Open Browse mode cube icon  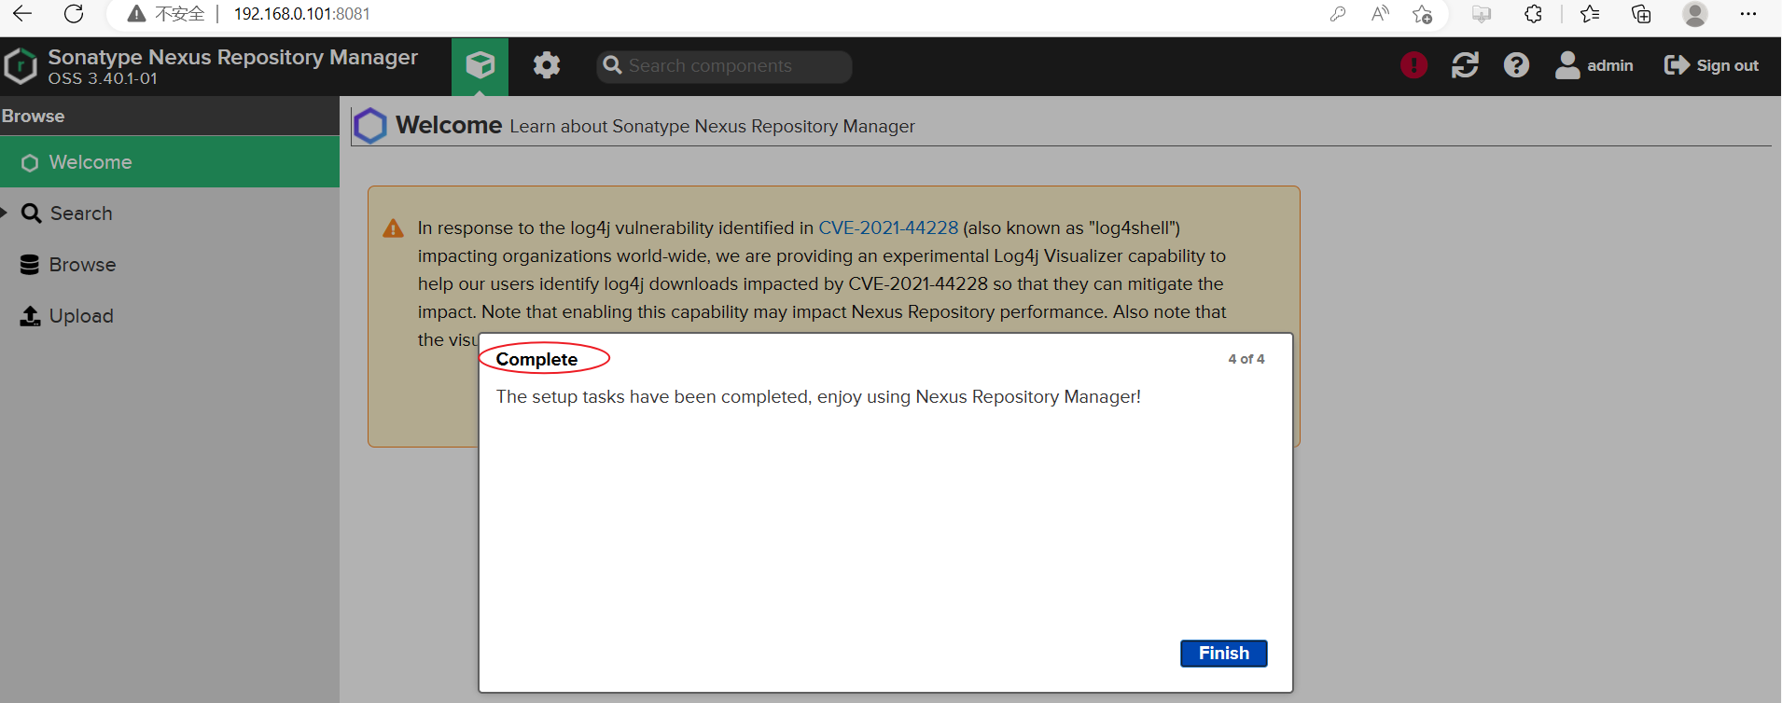pyautogui.click(x=480, y=66)
